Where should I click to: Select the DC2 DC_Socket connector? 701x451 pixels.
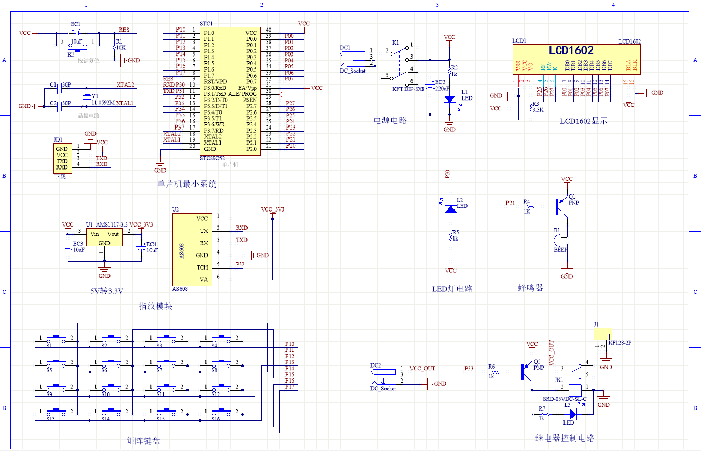pos(383,377)
